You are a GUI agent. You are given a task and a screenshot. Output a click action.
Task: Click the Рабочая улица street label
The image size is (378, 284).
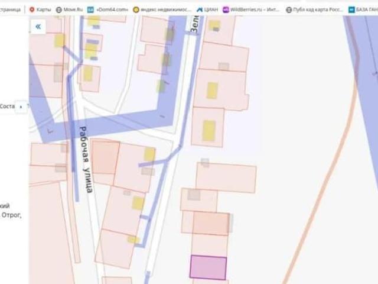coord(86,160)
